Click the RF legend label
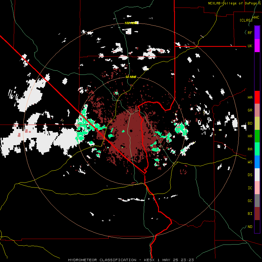The width and height of the screenshot is (262, 262). (x=250, y=33)
